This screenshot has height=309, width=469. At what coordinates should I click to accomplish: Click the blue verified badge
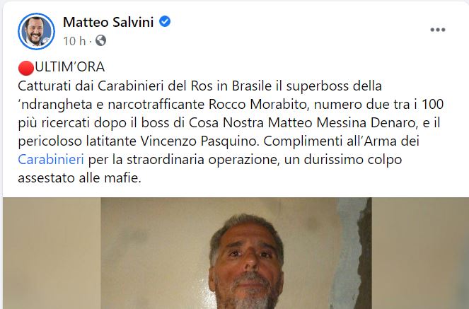point(165,21)
